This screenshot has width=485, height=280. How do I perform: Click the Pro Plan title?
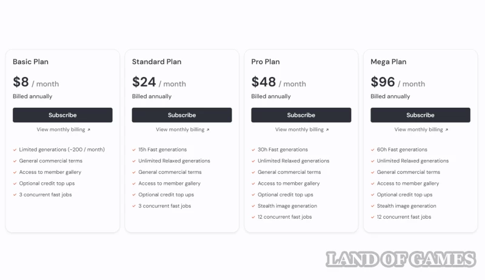point(266,62)
